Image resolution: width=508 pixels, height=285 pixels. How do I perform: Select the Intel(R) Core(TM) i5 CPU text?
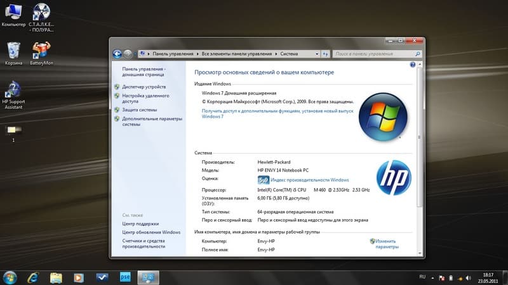tap(281, 190)
